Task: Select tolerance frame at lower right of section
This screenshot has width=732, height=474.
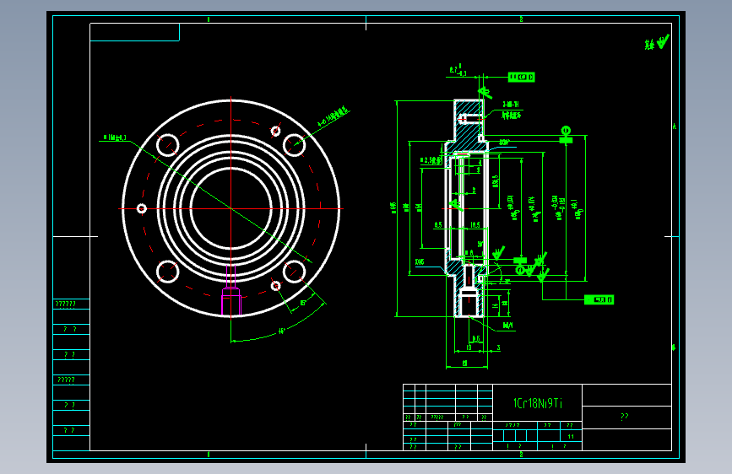Action: (x=599, y=299)
